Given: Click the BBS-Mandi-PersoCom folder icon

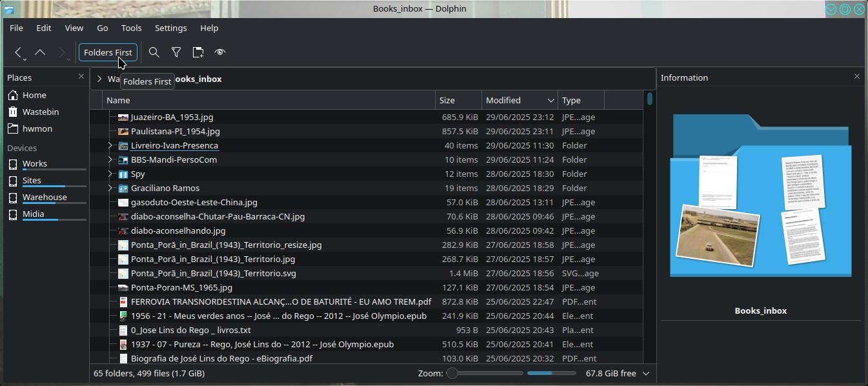Looking at the screenshot, I should click(x=123, y=160).
